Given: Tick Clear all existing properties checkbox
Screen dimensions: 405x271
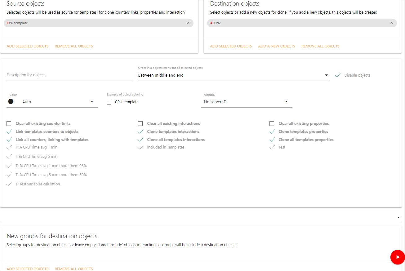Looking at the screenshot, I should [272, 124].
